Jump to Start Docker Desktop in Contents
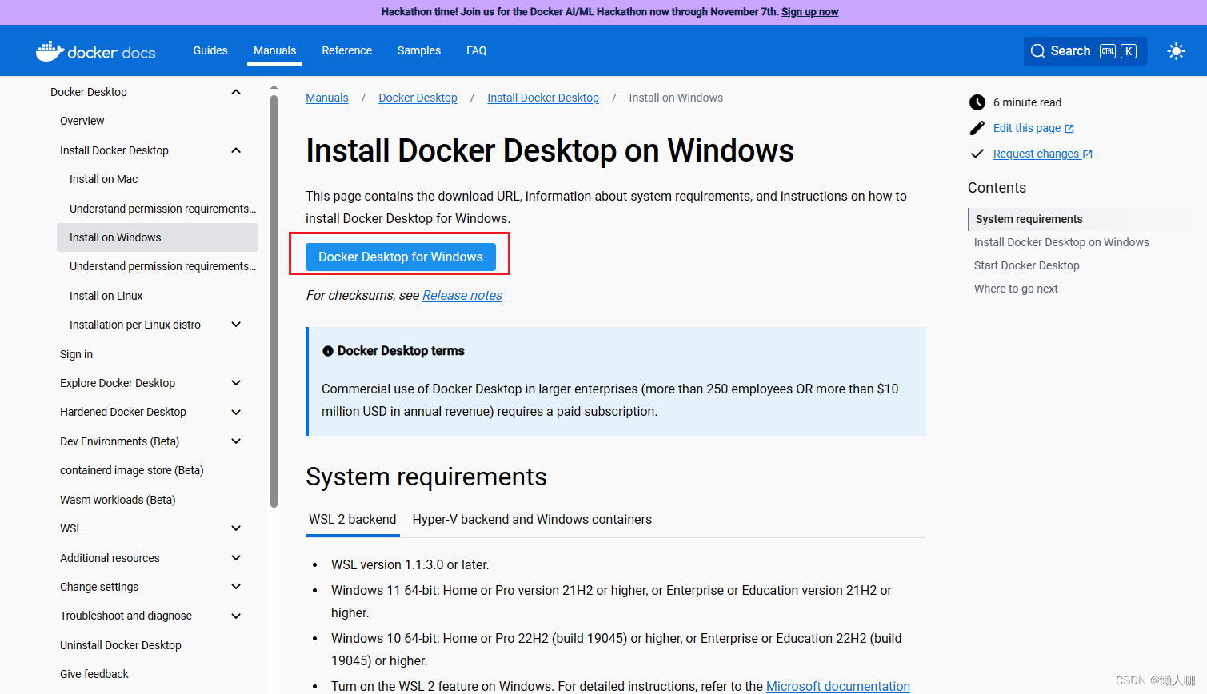 point(1027,265)
